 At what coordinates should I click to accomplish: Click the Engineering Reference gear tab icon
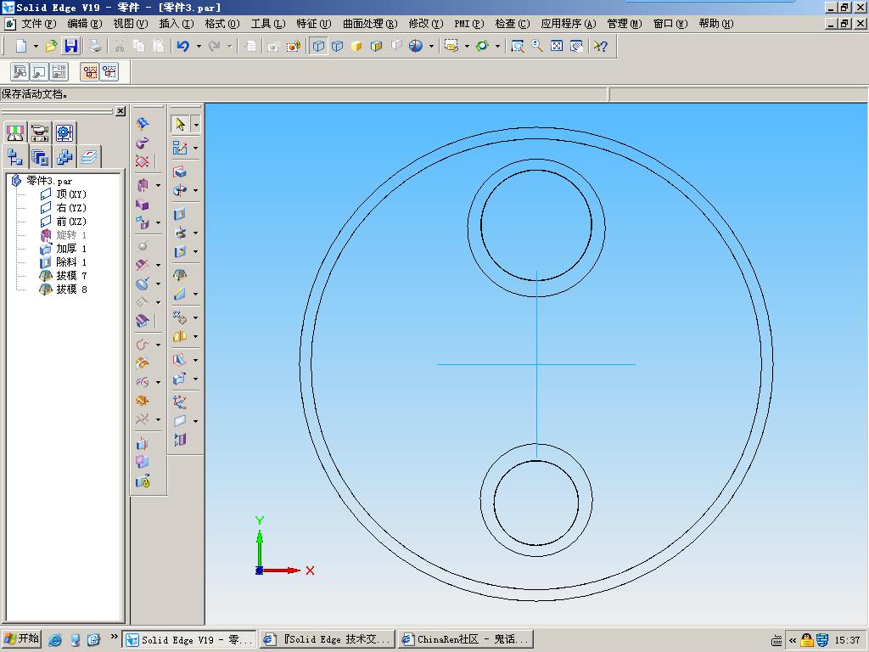pyautogui.click(x=64, y=133)
